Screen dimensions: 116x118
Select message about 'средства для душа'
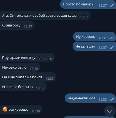(45, 15)
